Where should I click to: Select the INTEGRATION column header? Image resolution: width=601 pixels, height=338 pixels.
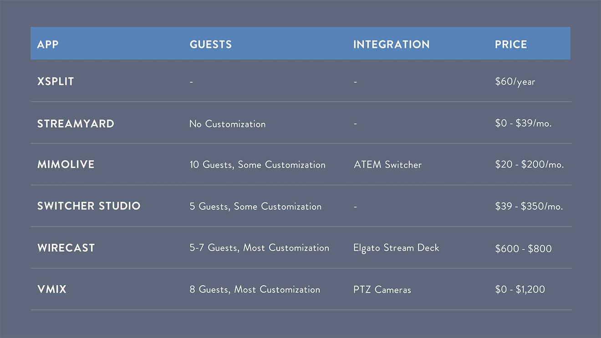coord(392,44)
